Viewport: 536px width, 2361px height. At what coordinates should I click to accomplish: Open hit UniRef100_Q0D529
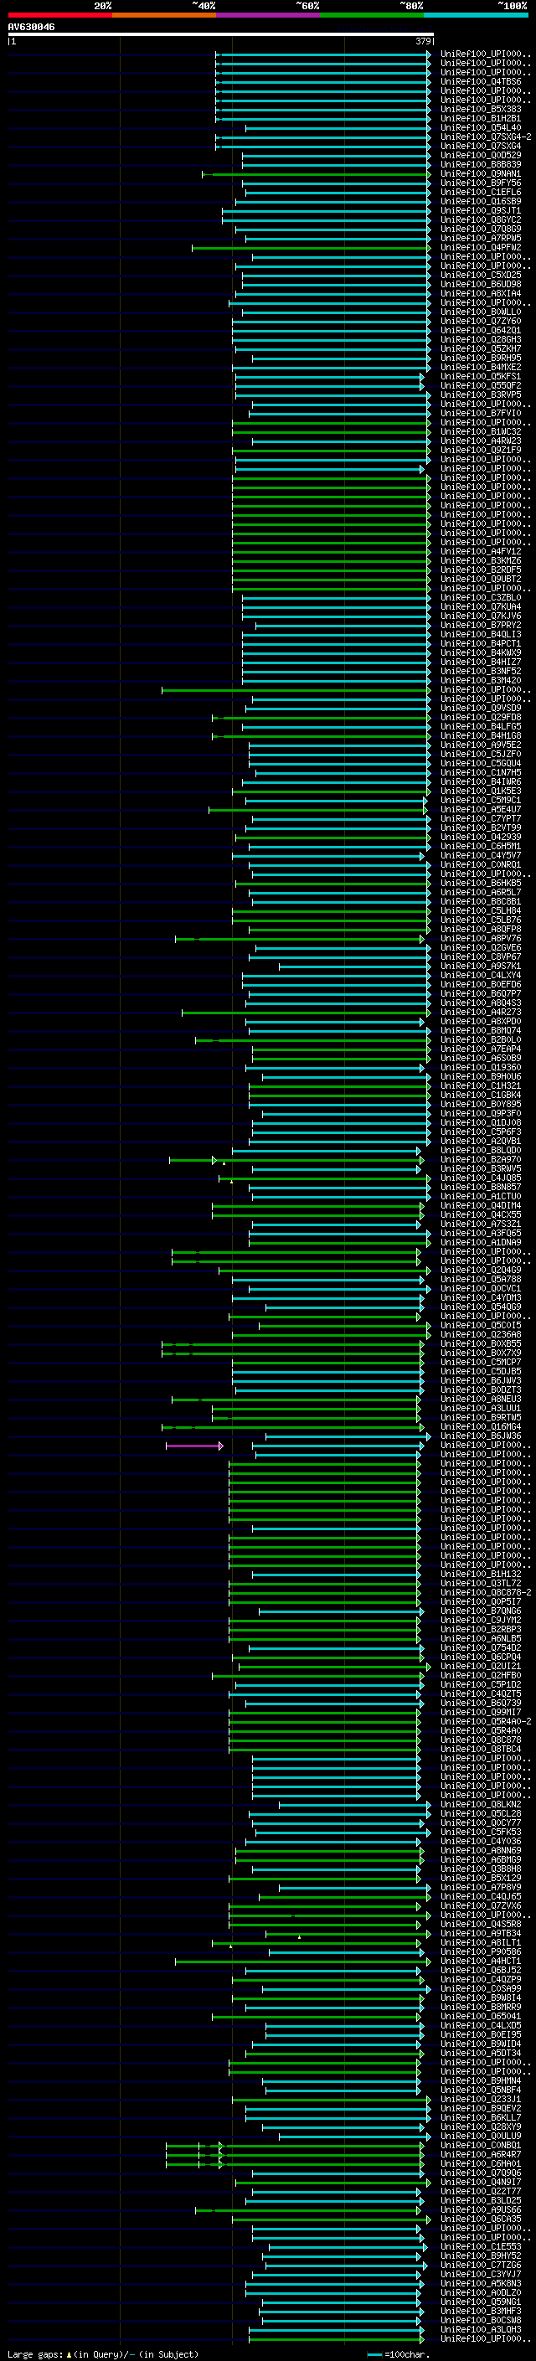pyautogui.click(x=481, y=156)
